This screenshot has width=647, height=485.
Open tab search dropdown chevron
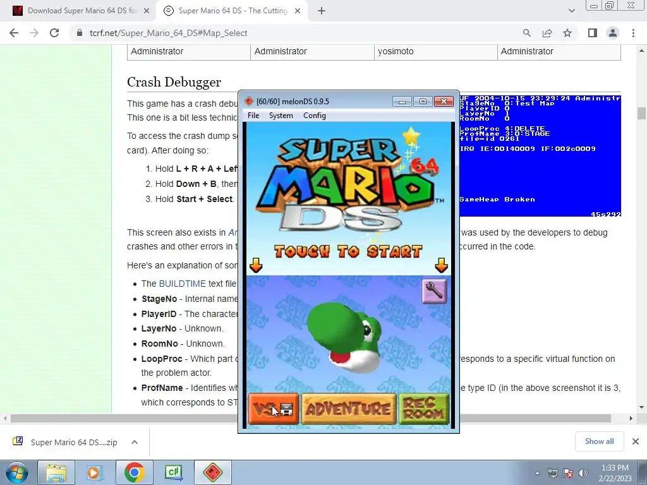click(571, 11)
